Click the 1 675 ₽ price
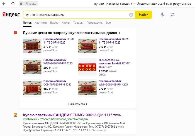 [103, 71]
